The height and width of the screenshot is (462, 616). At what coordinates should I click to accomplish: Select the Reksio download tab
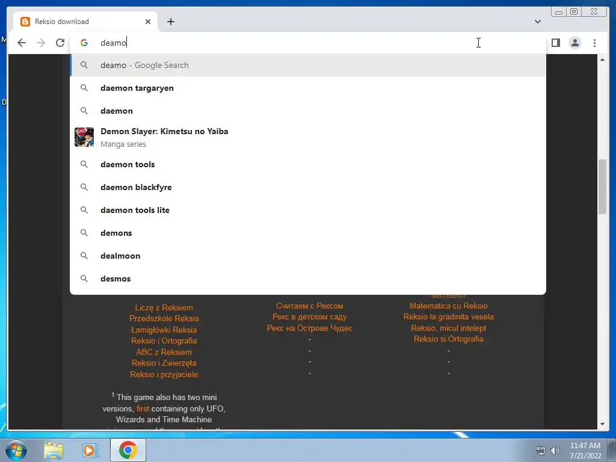click(85, 22)
